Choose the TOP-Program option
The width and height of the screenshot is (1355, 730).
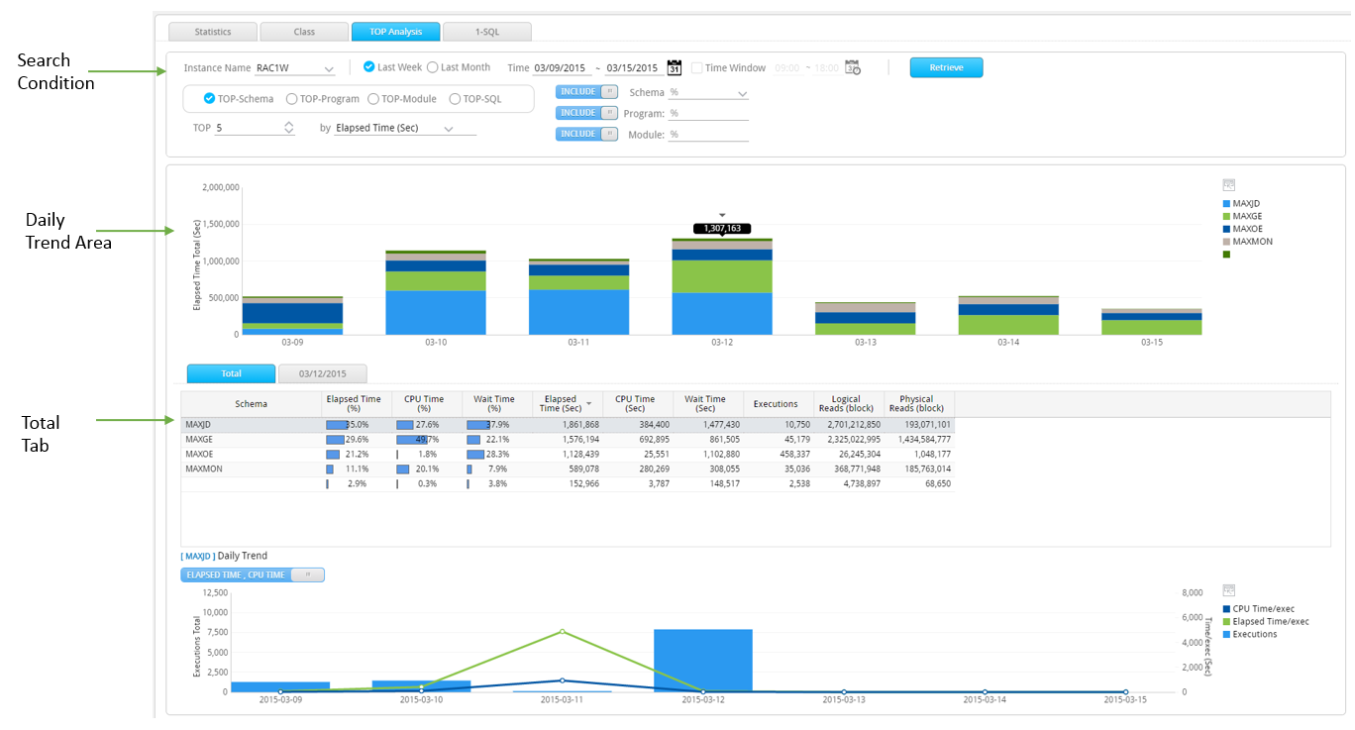click(x=291, y=99)
